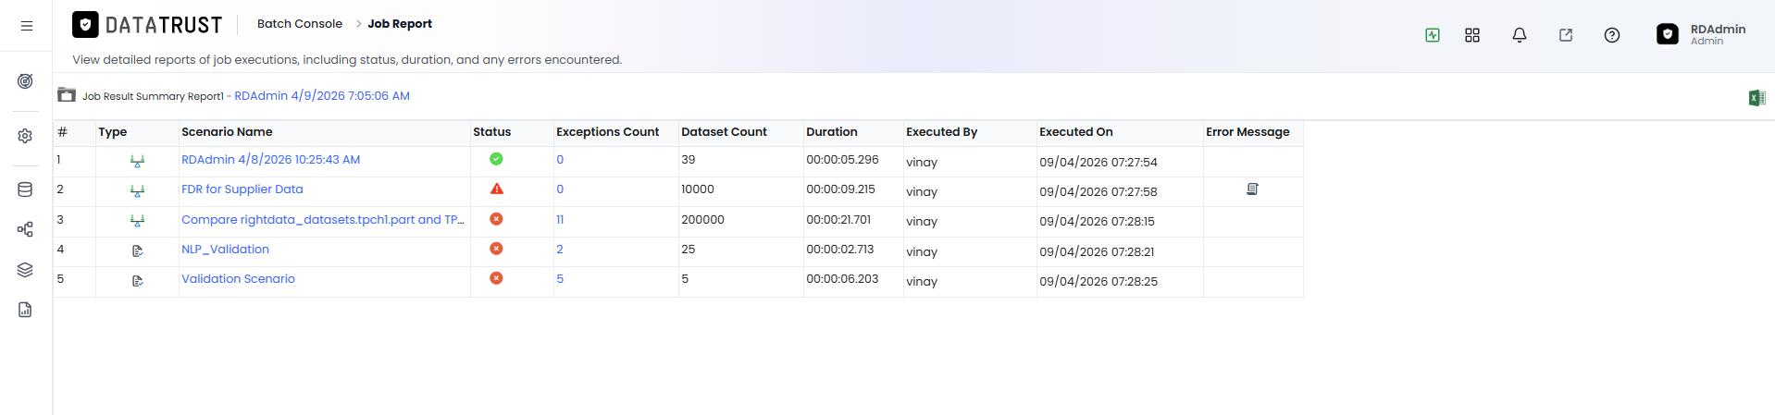This screenshot has width=1775, height=415.
Task: Click the open-in-new-window icon
Action: 1566,35
